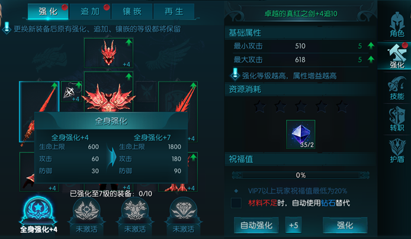Click the 自动强化 button
Image resolution: width=411 pixels, height=239 pixels.
(256, 225)
